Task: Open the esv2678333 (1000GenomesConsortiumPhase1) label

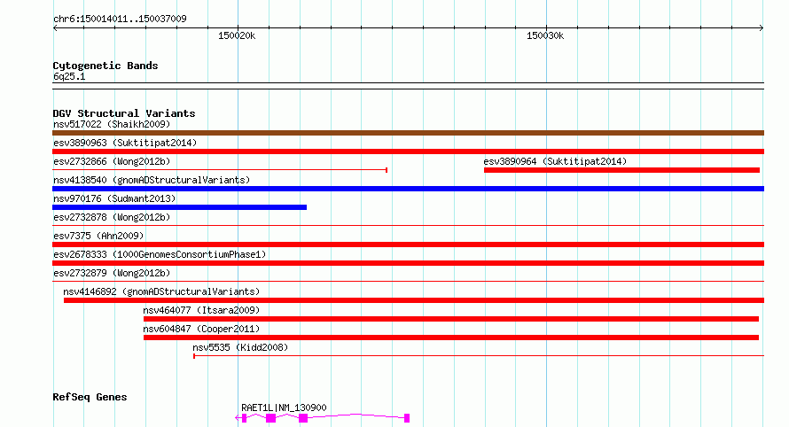Action: coord(160,254)
